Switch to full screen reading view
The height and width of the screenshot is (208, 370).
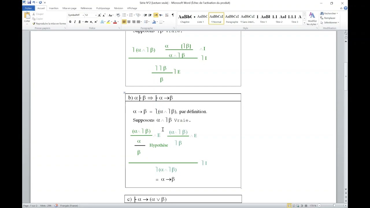point(294,206)
